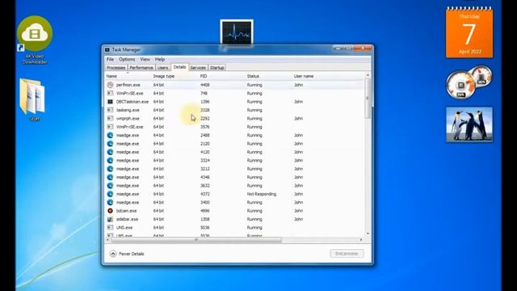
Task: Click the orange calendar gadget showing 7
Action: click(x=469, y=32)
